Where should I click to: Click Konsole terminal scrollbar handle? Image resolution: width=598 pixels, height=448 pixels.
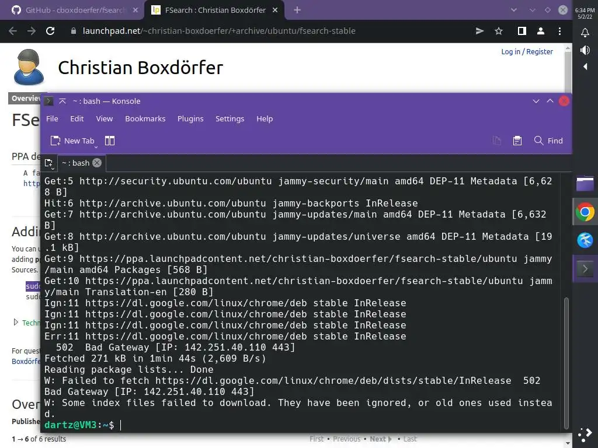point(566,363)
